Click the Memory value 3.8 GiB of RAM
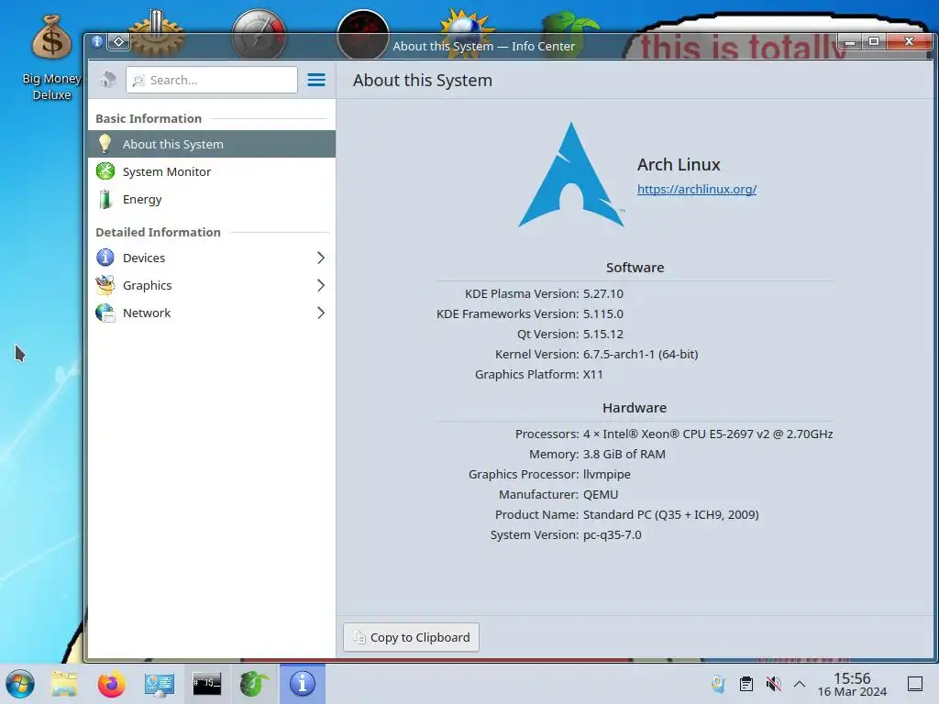Screen dimensions: 939x704 pos(624,455)
